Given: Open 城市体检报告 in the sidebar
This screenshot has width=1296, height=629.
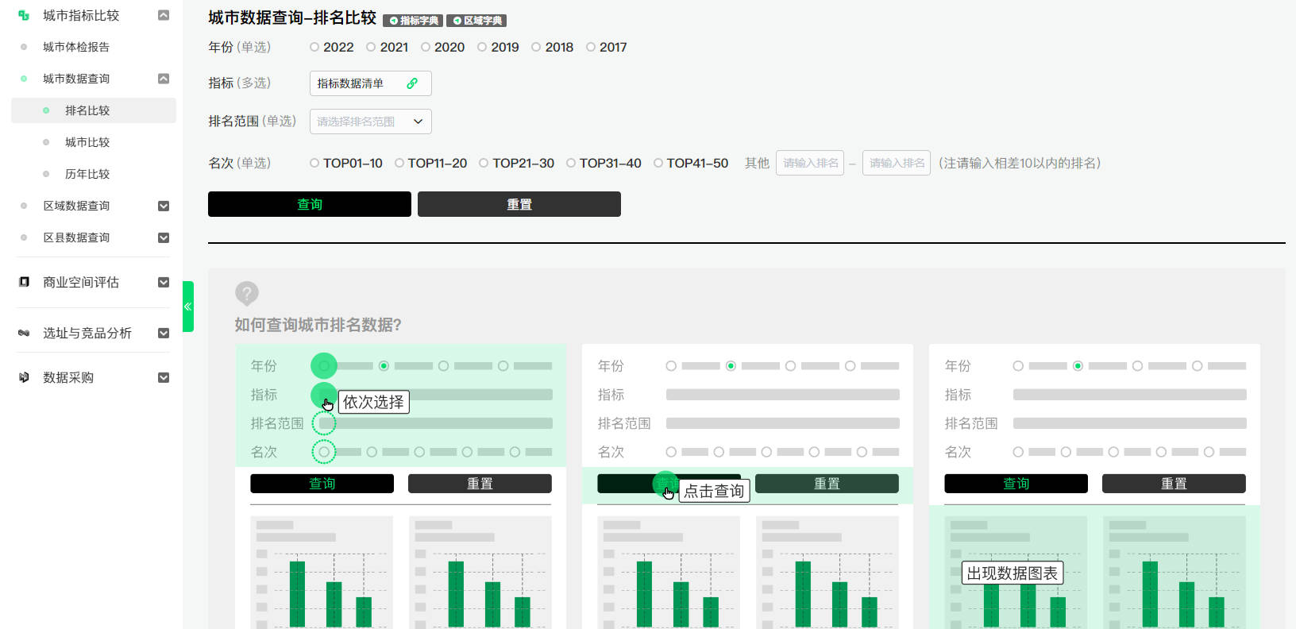Looking at the screenshot, I should click(76, 47).
